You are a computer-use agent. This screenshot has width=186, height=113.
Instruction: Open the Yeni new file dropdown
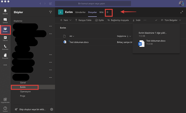click(66, 20)
